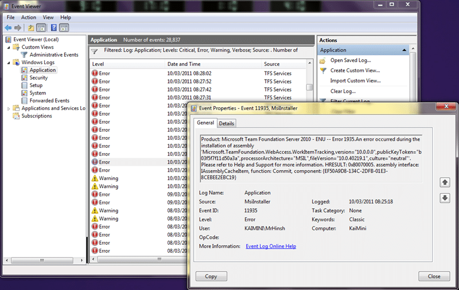Select the General tab in Event Properties
The image size is (459, 290).
point(205,123)
